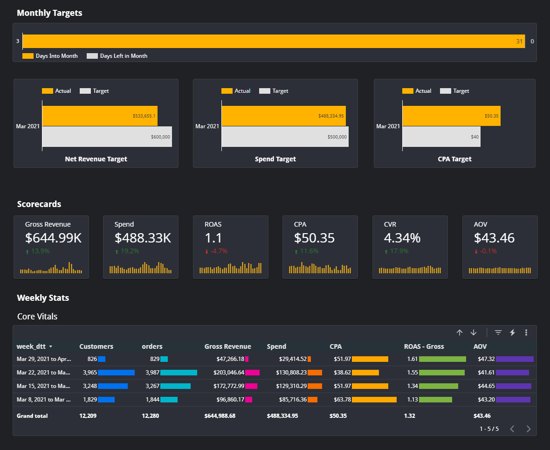Screen dimensions: 550x450
Task: Select the Weekly Stats section heading
Action: (x=43, y=298)
